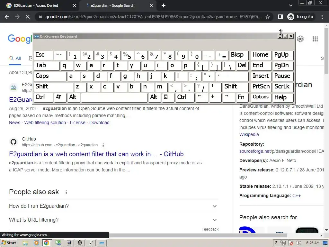Toggle ScrLk key on on-screen keyboard
The image size is (329, 247).
point(283,87)
